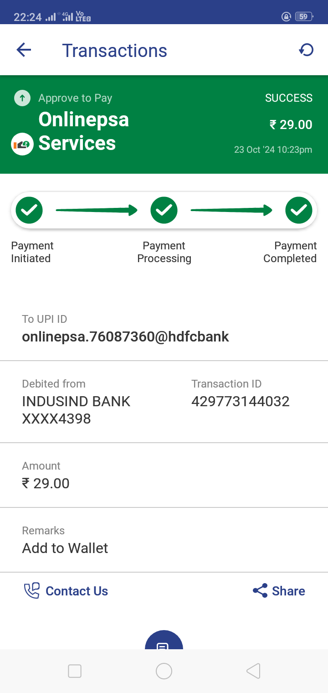Tap the Onlinepsa Services merchant logo
328x693 pixels.
click(x=22, y=144)
